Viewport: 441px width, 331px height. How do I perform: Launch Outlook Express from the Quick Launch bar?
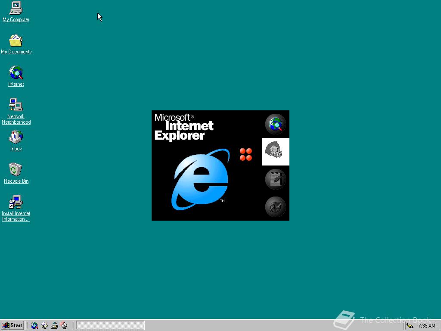click(44, 326)
